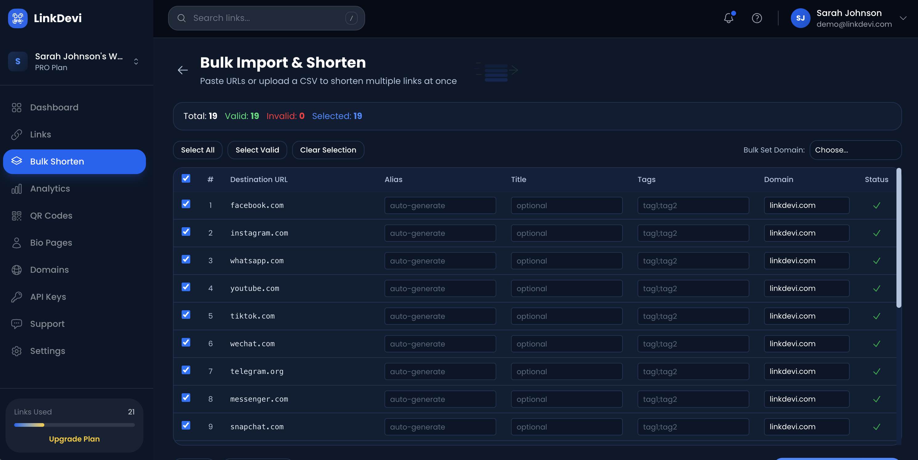This screenshot has width=918, height=460.
Task: Click the Dashboard grid icon
Action: 17,108
